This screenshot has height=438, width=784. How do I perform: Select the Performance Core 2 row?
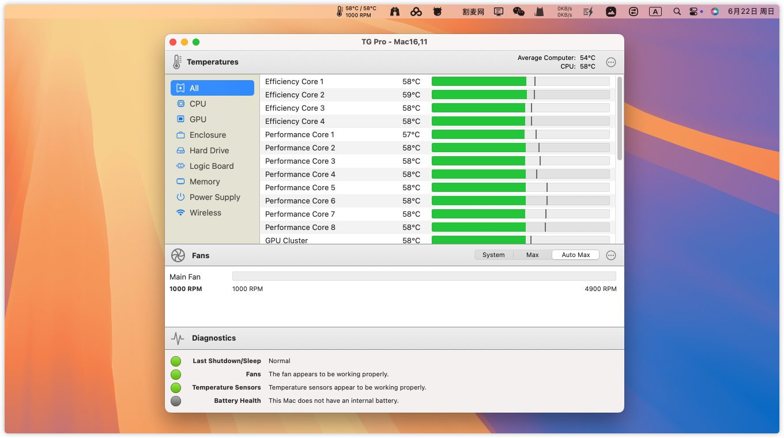tap(438, 148)
